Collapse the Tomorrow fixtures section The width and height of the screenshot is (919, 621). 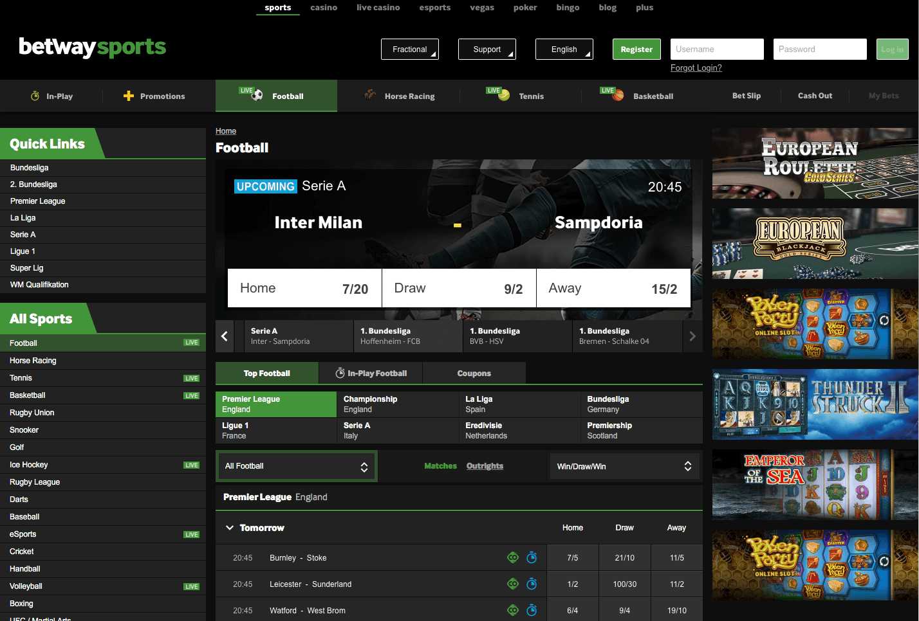click(230, 528)
